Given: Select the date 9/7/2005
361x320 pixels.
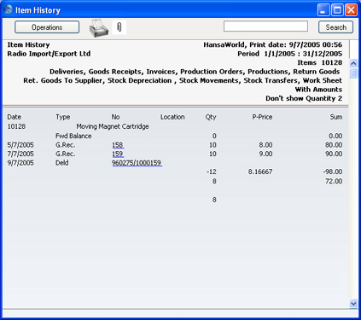Looking at the screenshot, I should [x=20, y=163].
